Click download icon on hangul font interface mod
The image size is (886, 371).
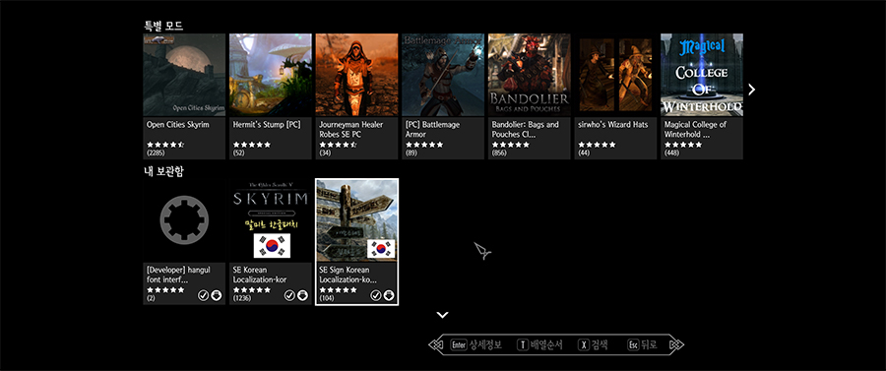tap(216, 295)
